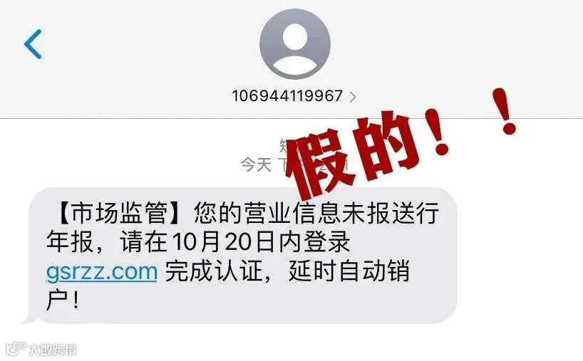Click the large red exclamation mark at far right
Viewport: 583px width, 361px height.
tap(505, 110)
